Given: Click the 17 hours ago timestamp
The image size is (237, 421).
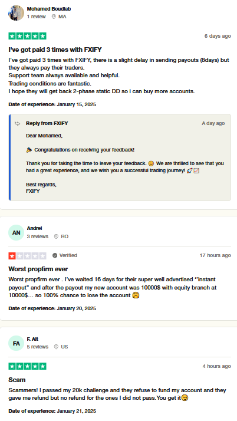Looking at the screenshot, I should click(x=215, y=255).
